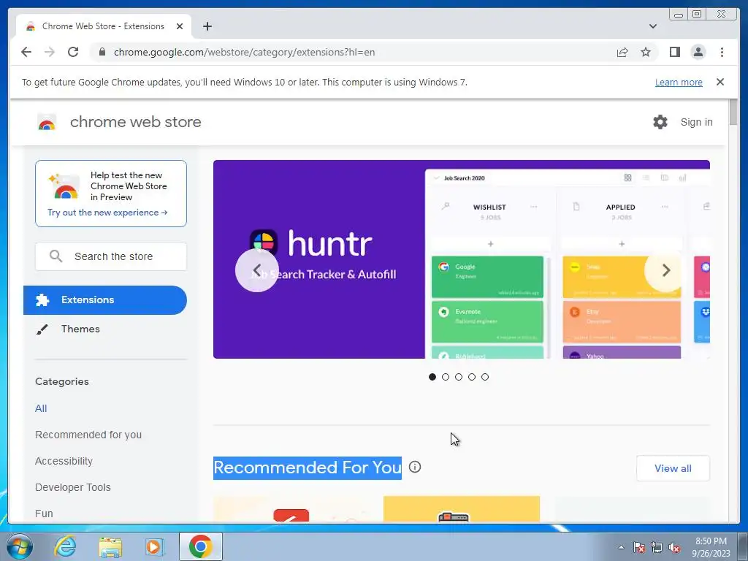Click the network tray icon
Image resolution: width=748 pixels, height=561 pixels.
pyautogui.click(x=657, y=547)
